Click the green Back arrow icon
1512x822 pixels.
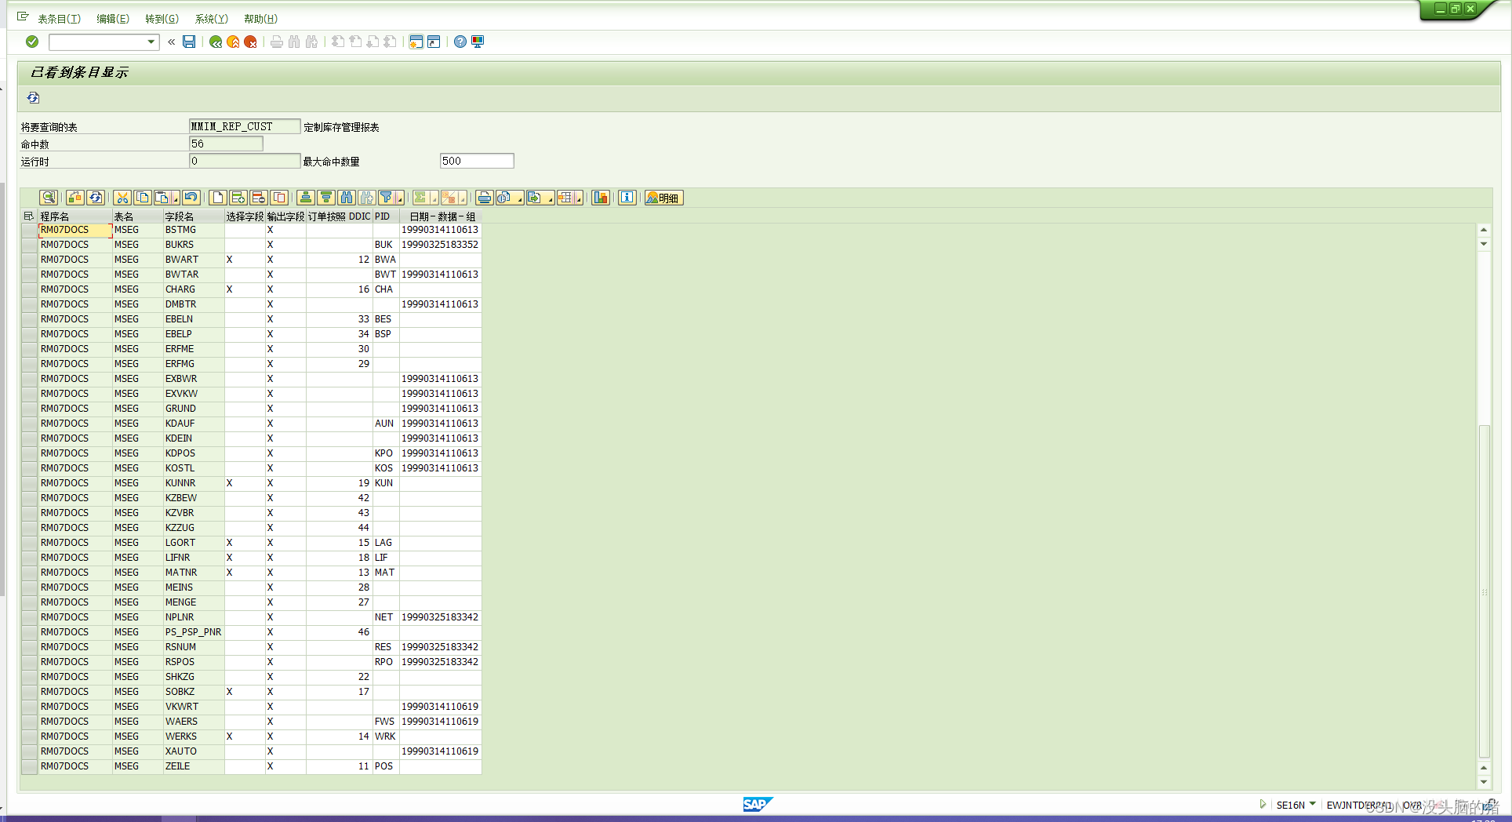216,42
